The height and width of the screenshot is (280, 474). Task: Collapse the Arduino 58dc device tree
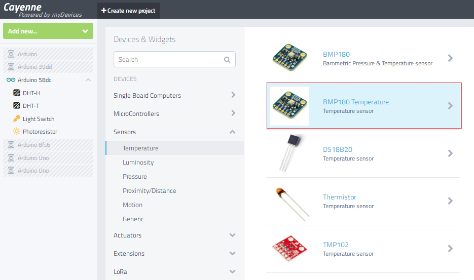(x=88, y=79)
